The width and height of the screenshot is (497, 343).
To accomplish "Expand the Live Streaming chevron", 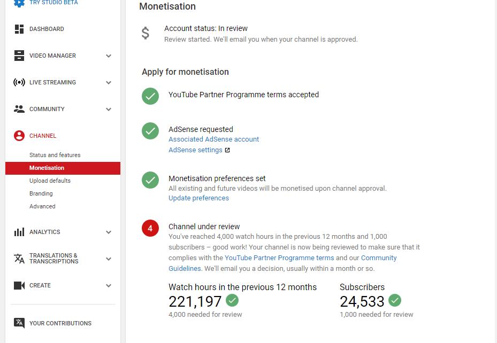I will point(109,83).
